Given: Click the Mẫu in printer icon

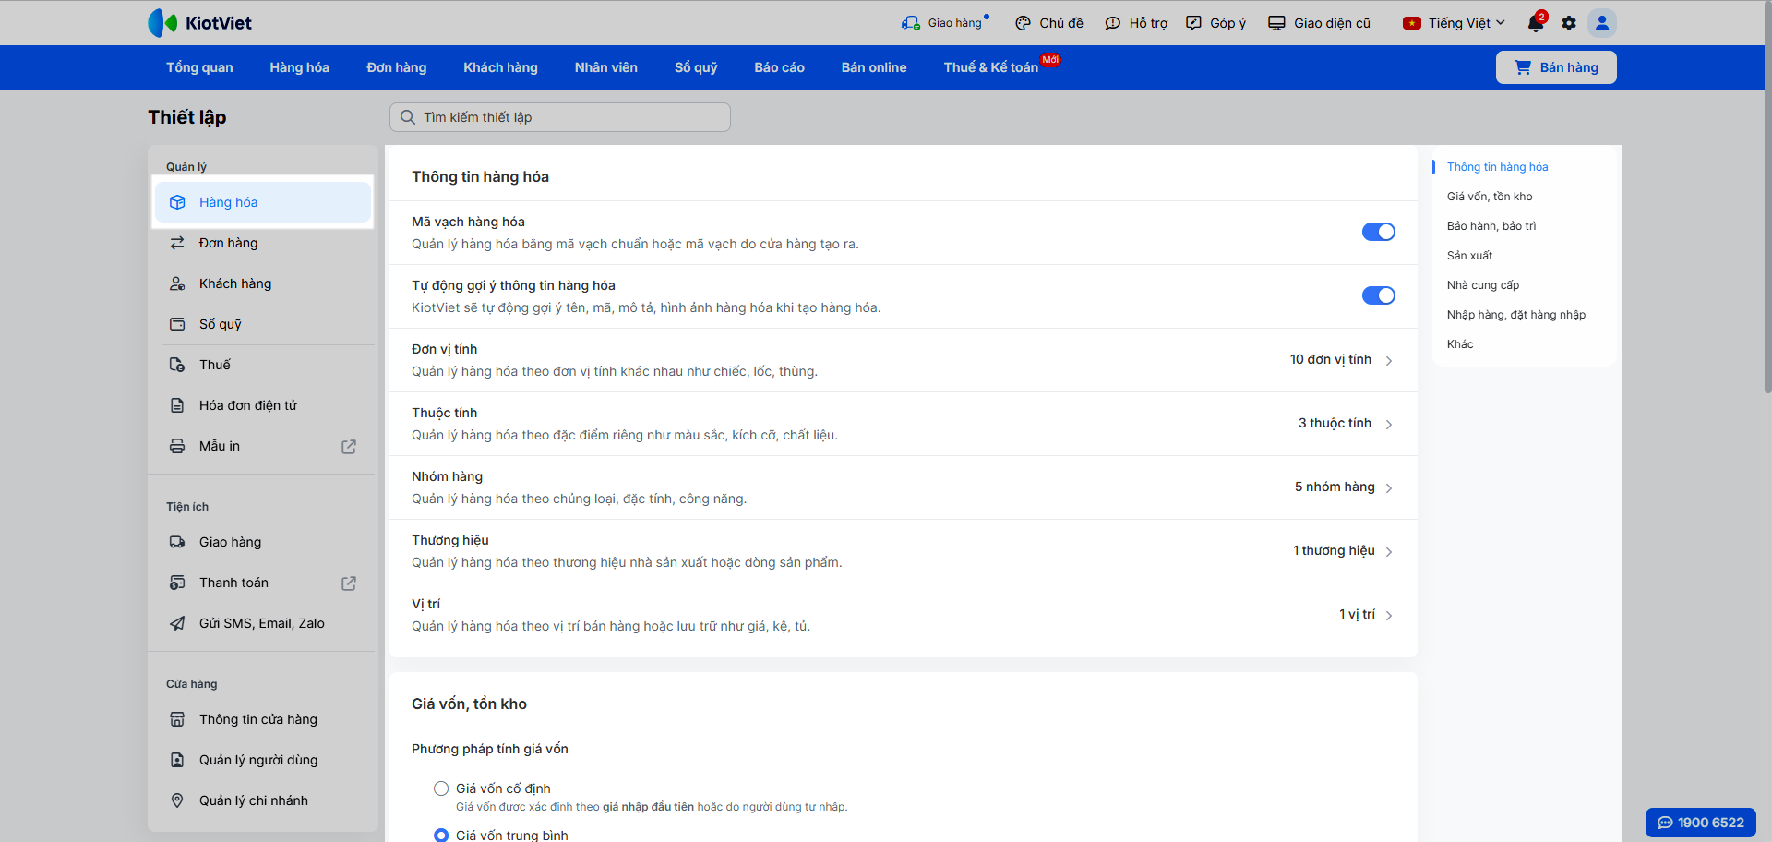Looking at the screenshot, I should click(177, 446).
